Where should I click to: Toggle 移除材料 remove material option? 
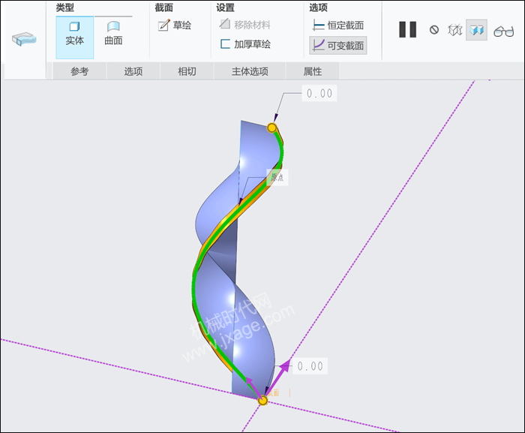[244, 25]
